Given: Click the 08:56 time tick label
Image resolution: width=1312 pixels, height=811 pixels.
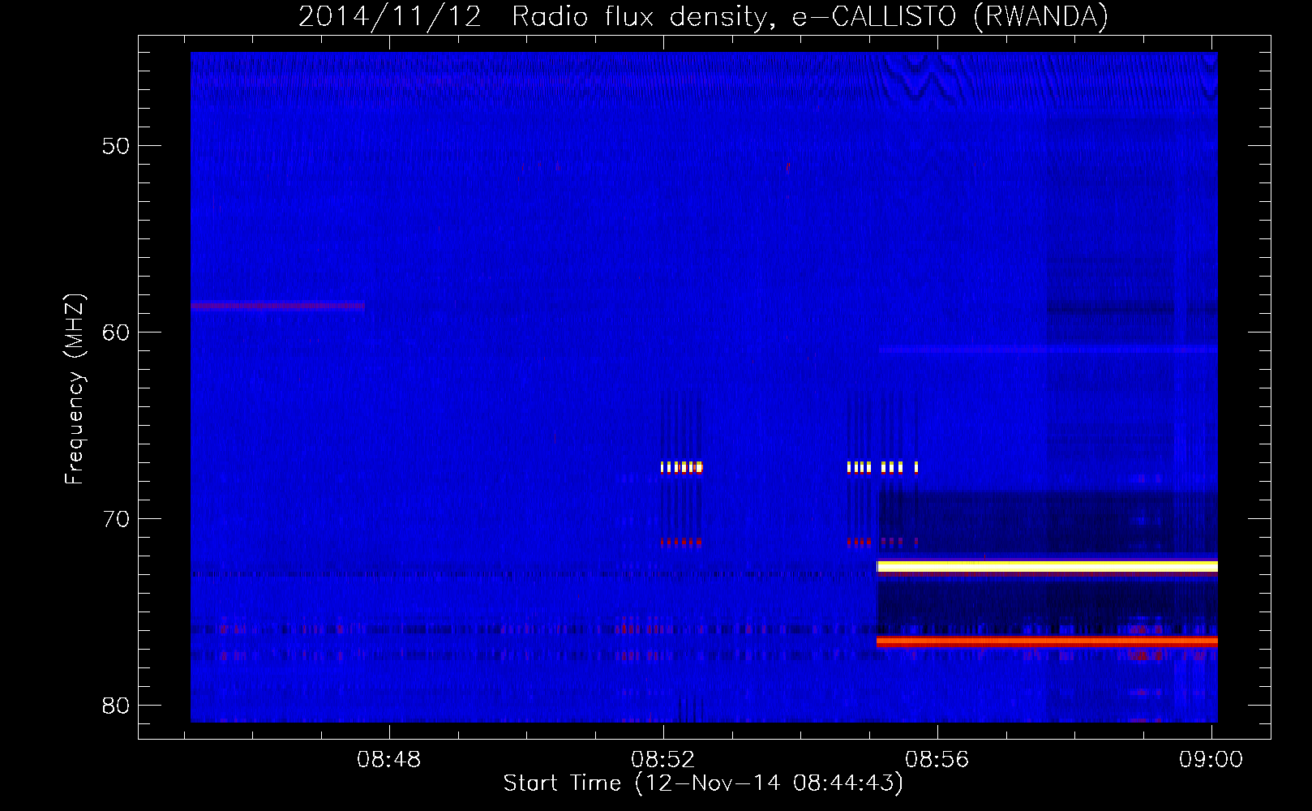Looking at the screenshot, I should (x=937, y=759).
